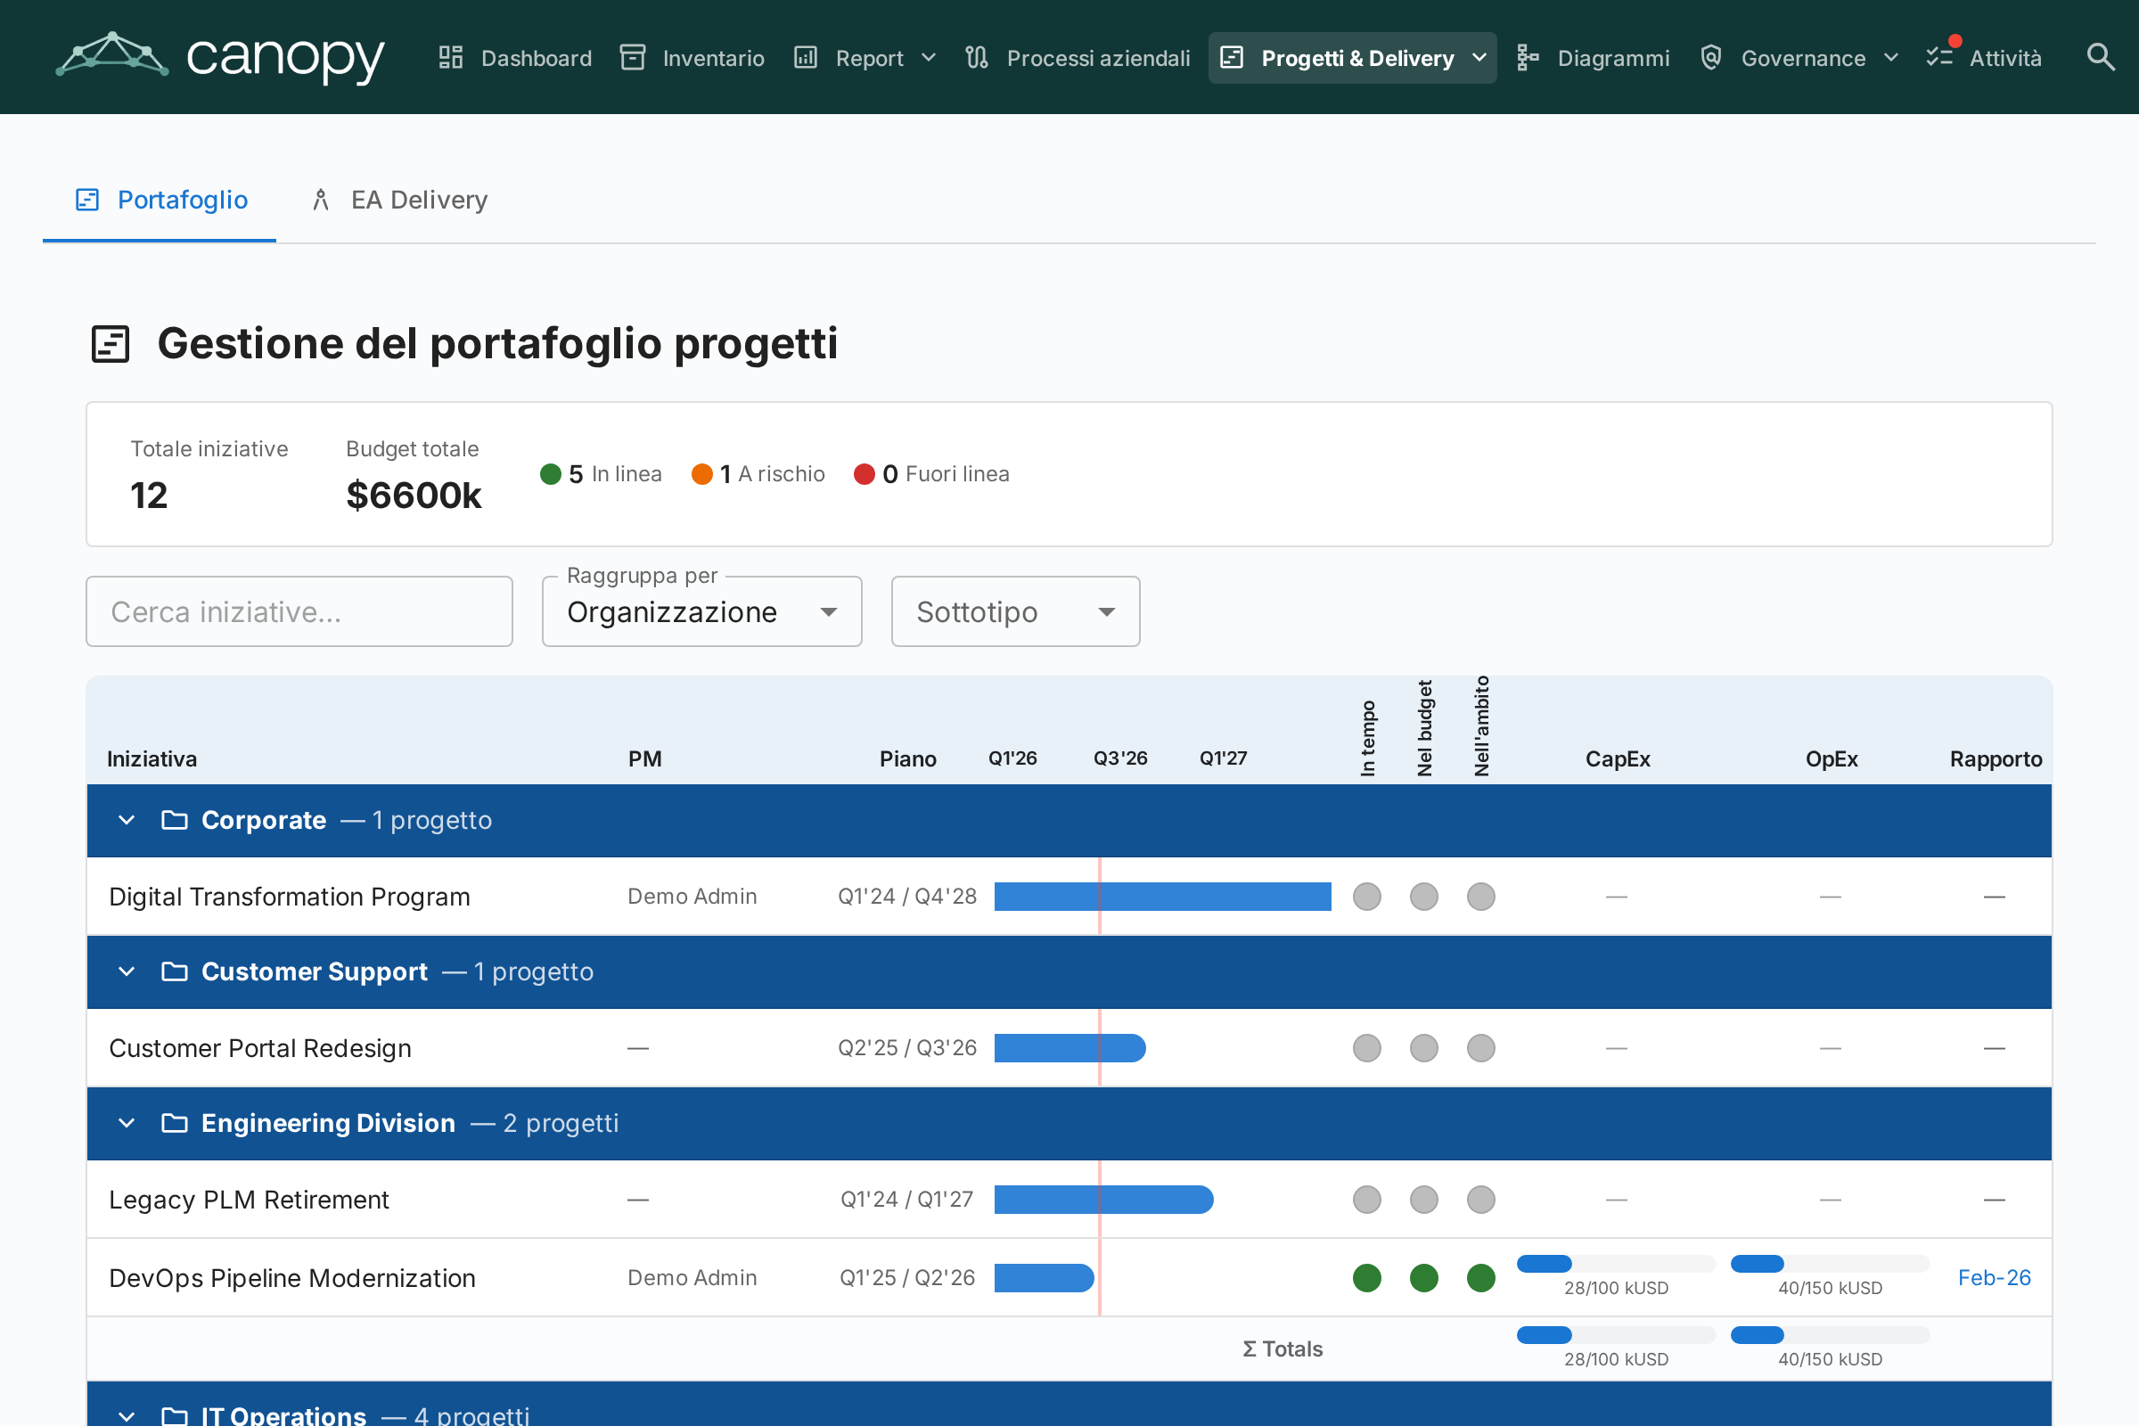
Task: Collapse the Engineering Division group
Action: [x=127, y=1123]
